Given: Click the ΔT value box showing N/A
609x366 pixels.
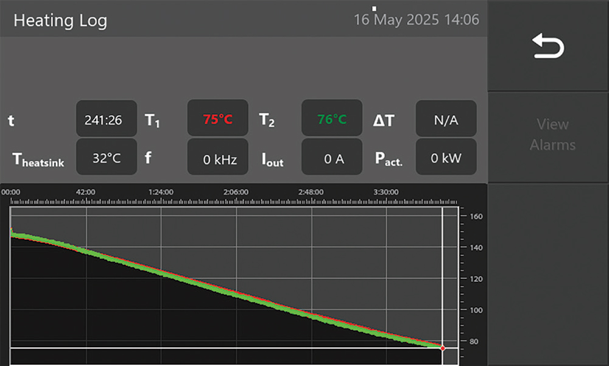Looking at the screenshot, I should 446,119.
